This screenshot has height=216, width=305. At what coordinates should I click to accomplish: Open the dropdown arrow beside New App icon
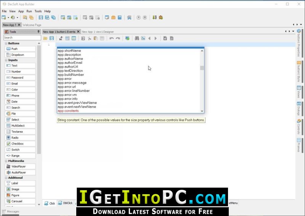(x=8, y=17)
